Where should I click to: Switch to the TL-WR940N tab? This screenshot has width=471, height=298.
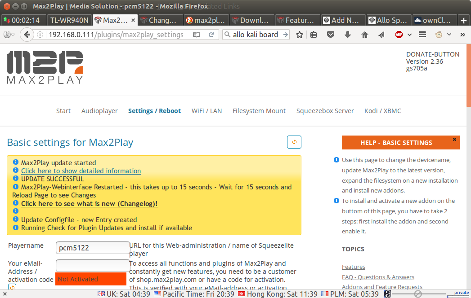coord(69,20)
